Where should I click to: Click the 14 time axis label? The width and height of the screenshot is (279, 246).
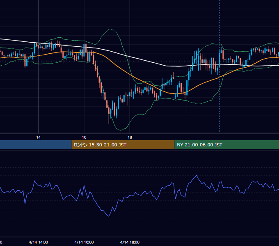tap(38, 137)
